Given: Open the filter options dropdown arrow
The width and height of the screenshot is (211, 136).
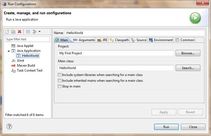Looking at the screenshot, I should coord(40,32).
